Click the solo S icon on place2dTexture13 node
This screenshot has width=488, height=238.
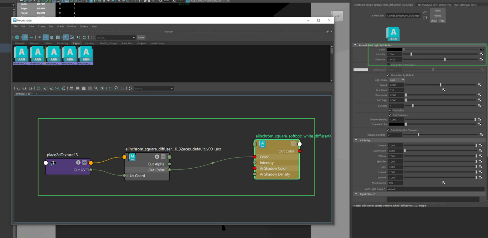click(78, 163)
